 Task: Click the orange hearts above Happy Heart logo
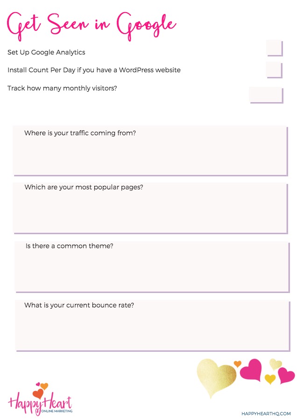coord(40,390)
